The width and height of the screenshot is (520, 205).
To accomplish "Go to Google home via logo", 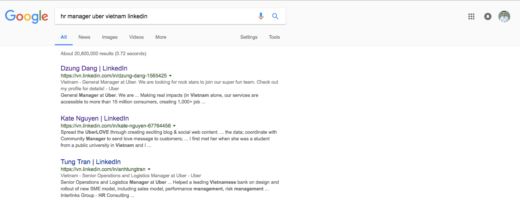I will 27,16.
